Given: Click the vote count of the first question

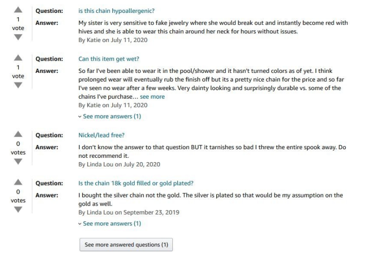Looking at the screenshot, I should coord(18,24).
